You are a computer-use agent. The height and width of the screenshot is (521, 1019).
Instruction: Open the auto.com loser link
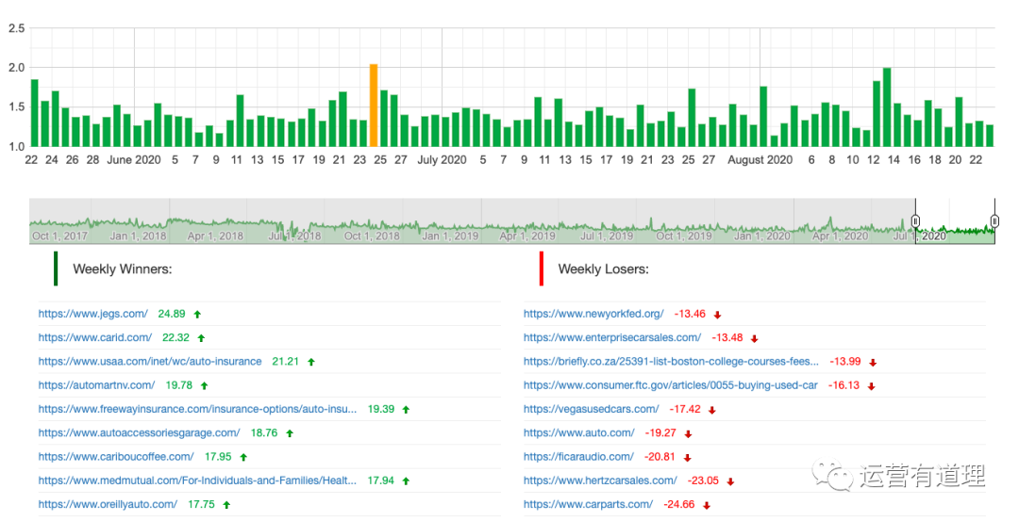coord(578,432)
